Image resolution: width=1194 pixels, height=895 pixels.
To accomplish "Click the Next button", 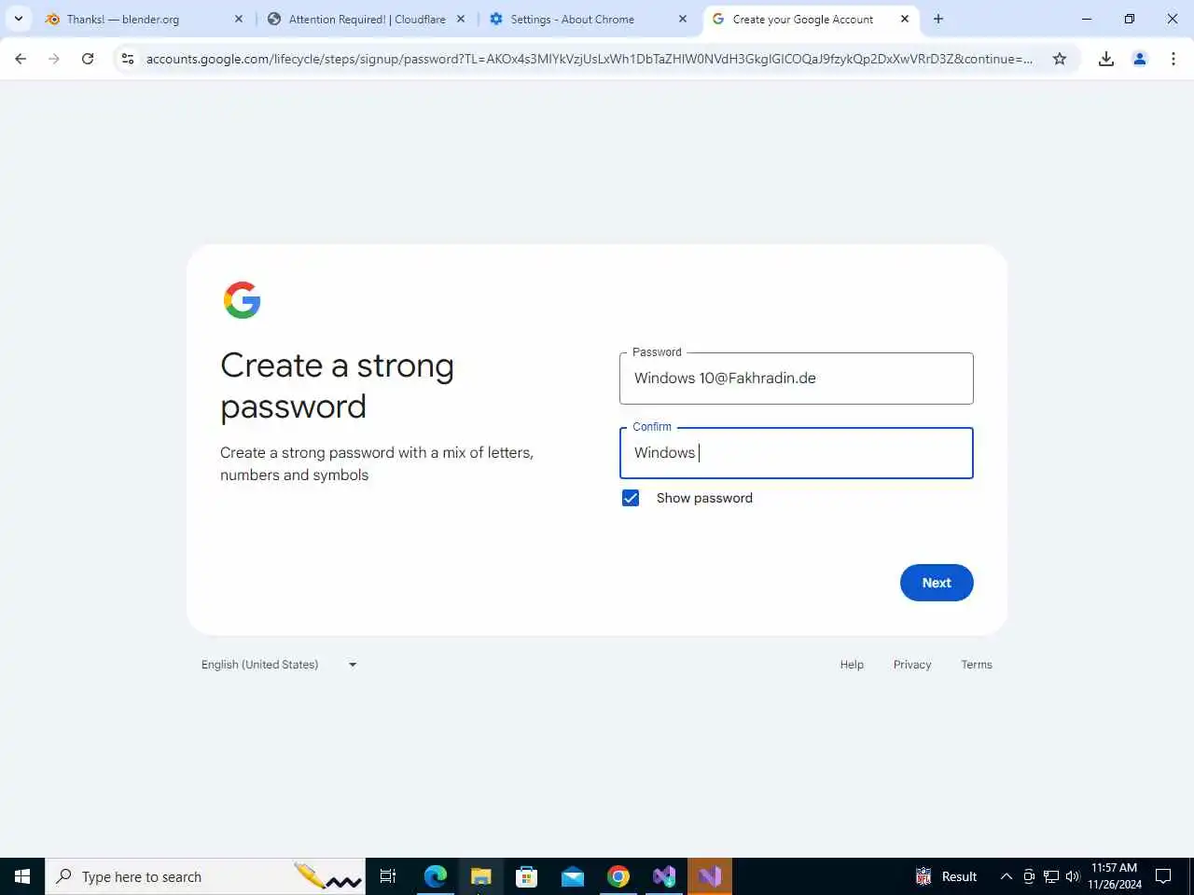I will click(937, 583).
